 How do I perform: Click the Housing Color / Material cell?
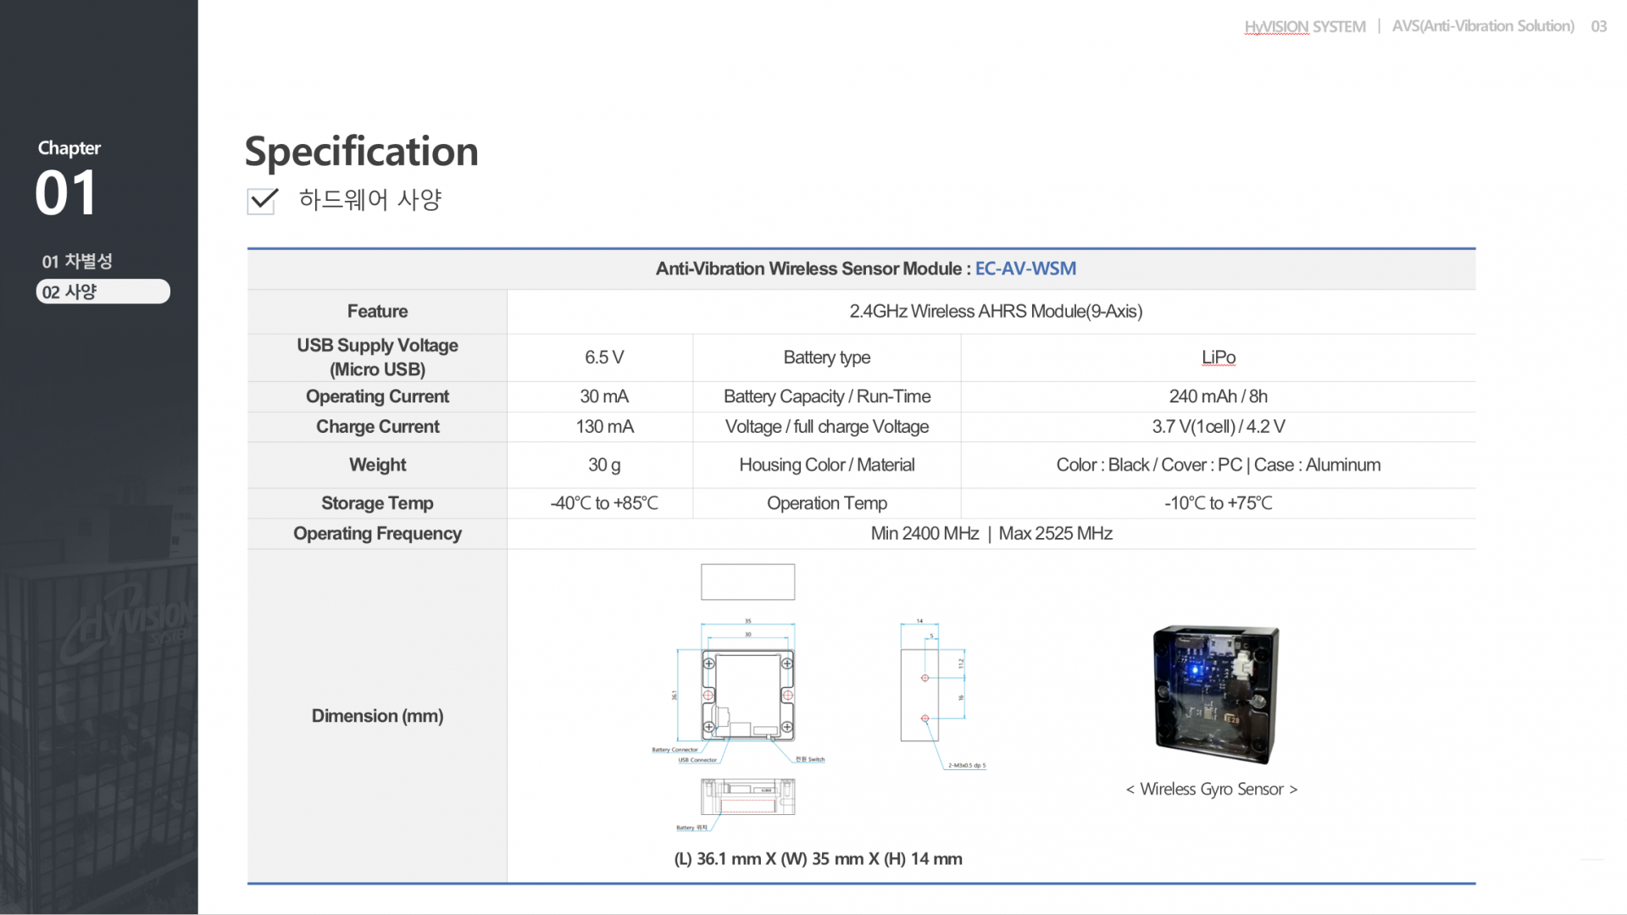(x=826, y=464)
